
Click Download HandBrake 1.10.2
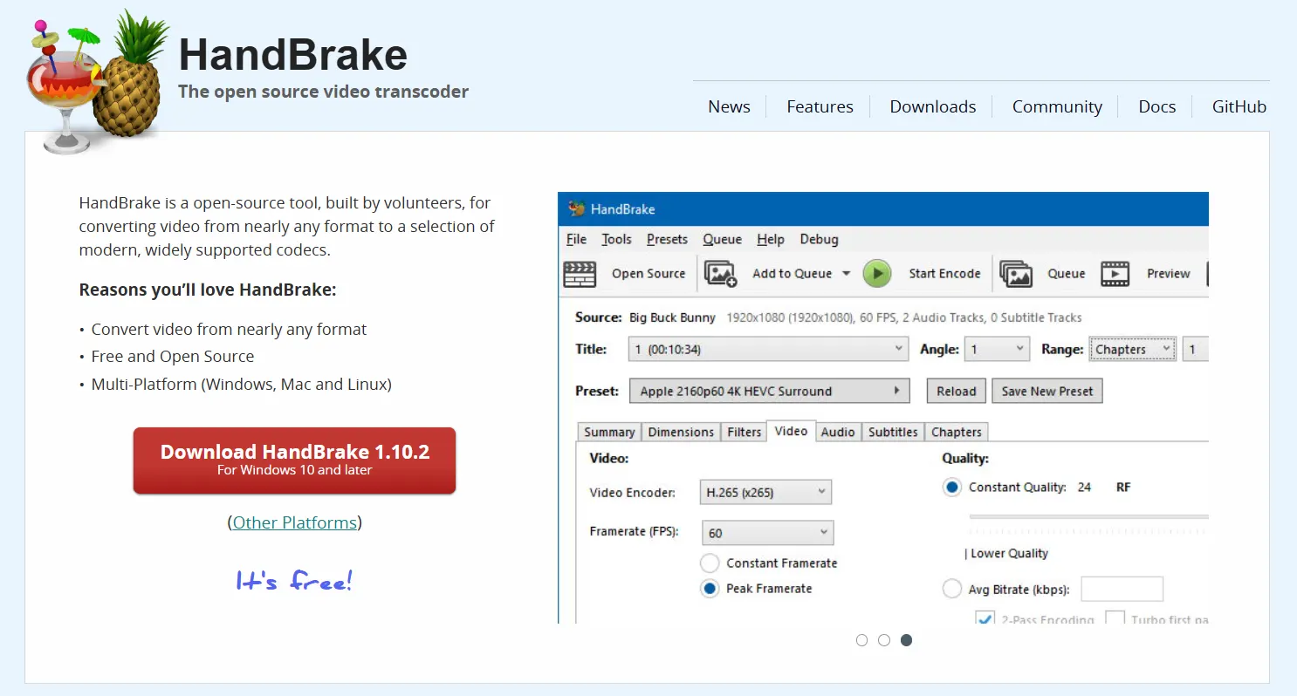(x=294, y=461)
